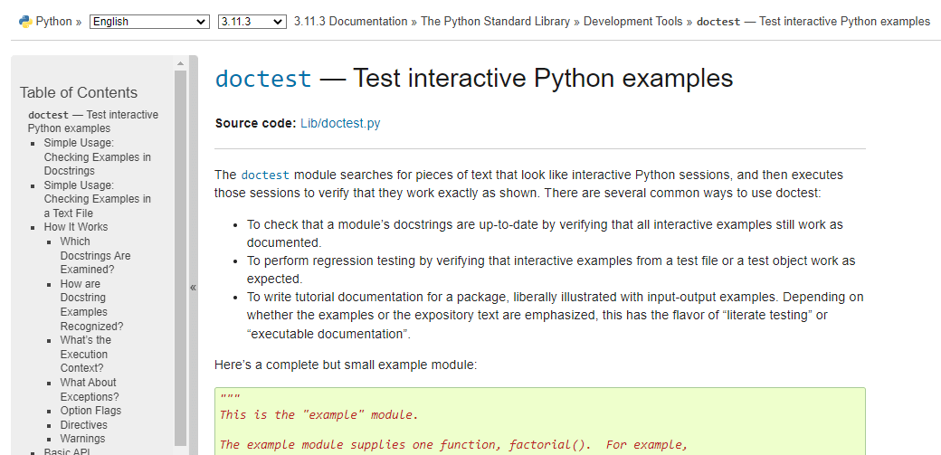
Task: Click the 'factorial()' code comment line
Action: click(453, 445)
